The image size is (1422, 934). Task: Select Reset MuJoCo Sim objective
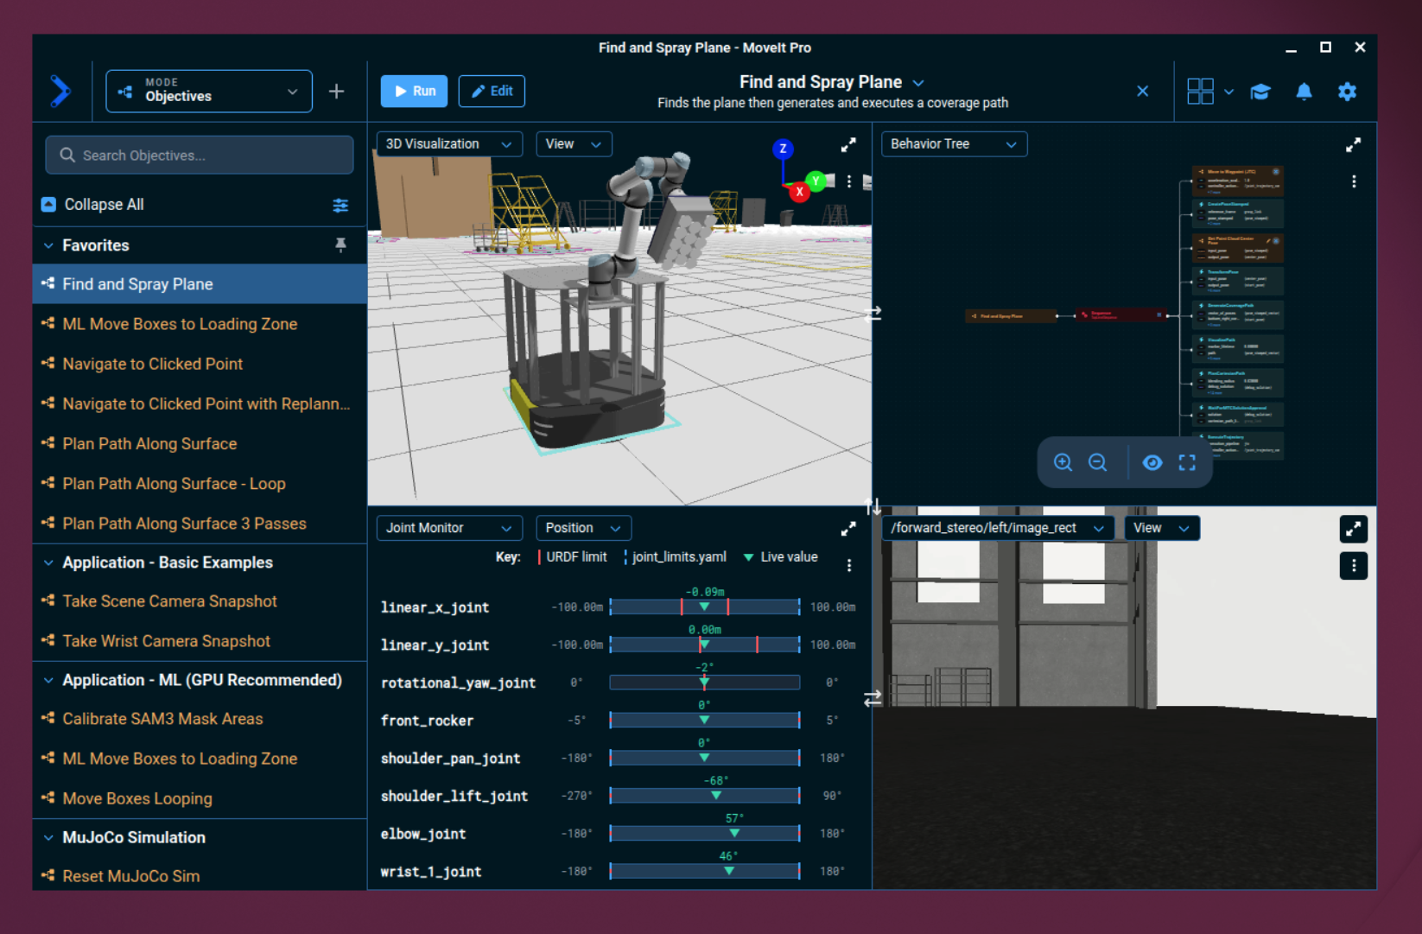200,876
